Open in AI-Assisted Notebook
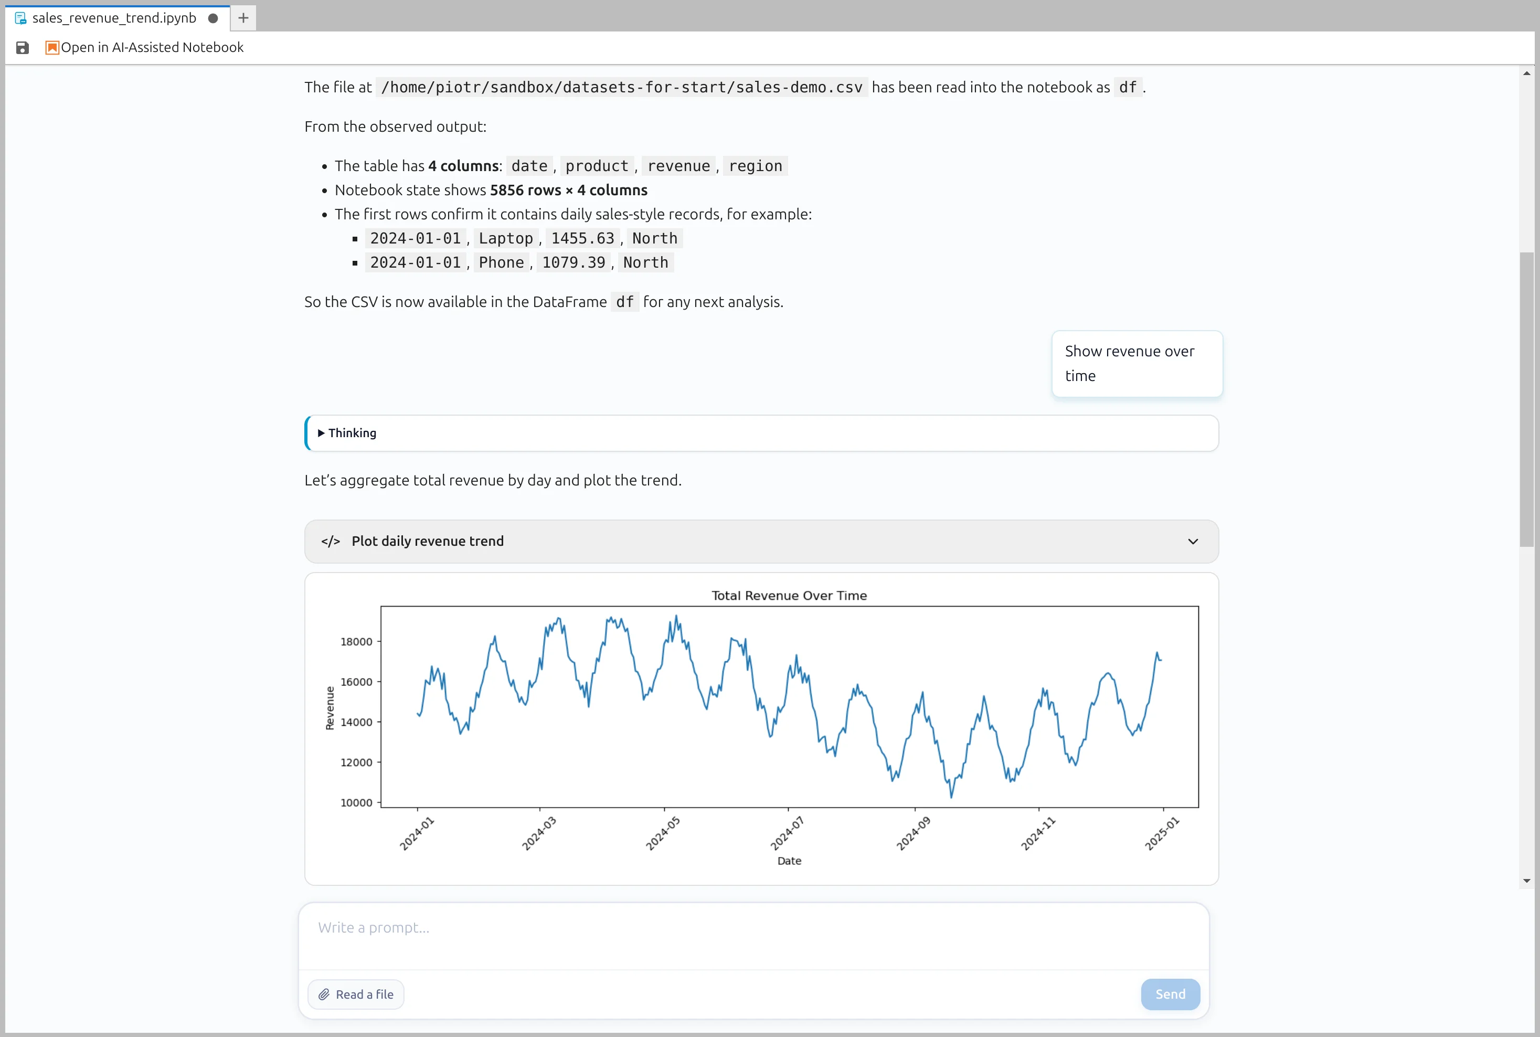Image resolution: width=1540 pixels, height=1037 pixels. [152, 47]
